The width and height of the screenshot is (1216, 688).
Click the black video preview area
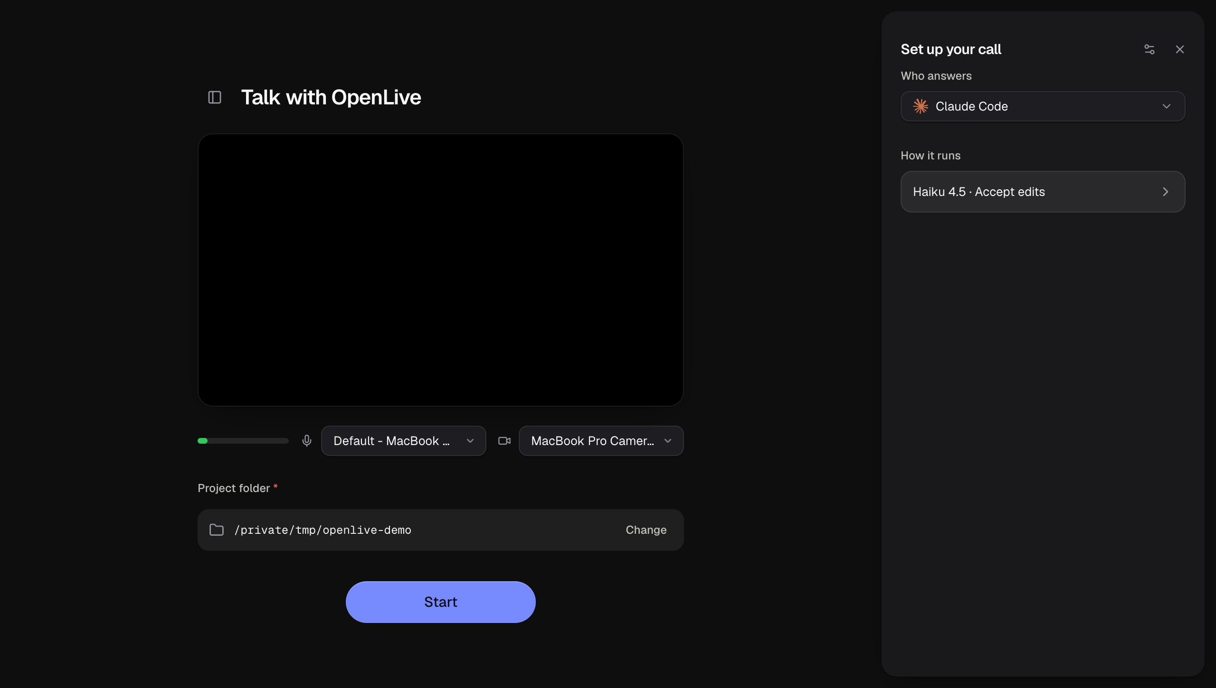point(441,270)
